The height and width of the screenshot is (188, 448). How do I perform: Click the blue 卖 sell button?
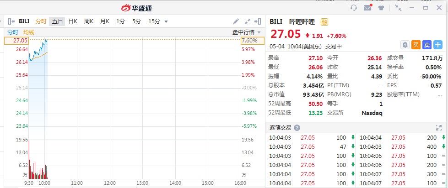pos(427,45)
